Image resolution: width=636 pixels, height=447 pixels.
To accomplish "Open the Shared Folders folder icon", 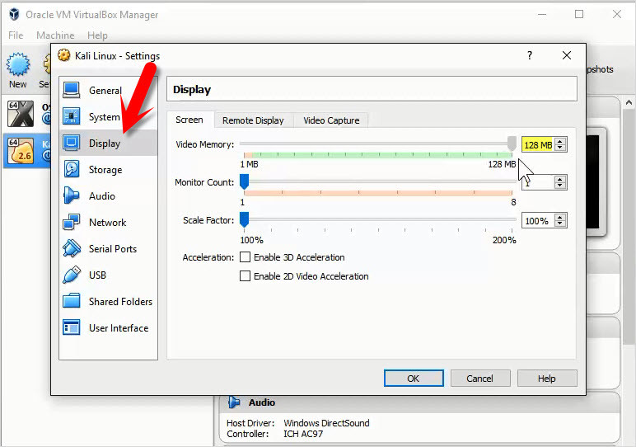I will pyautogui.click(x=72, y=301).
